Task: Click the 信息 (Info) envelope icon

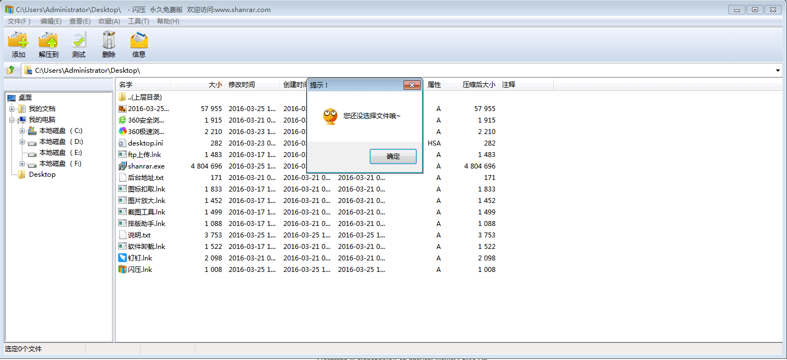Action: 139,40
